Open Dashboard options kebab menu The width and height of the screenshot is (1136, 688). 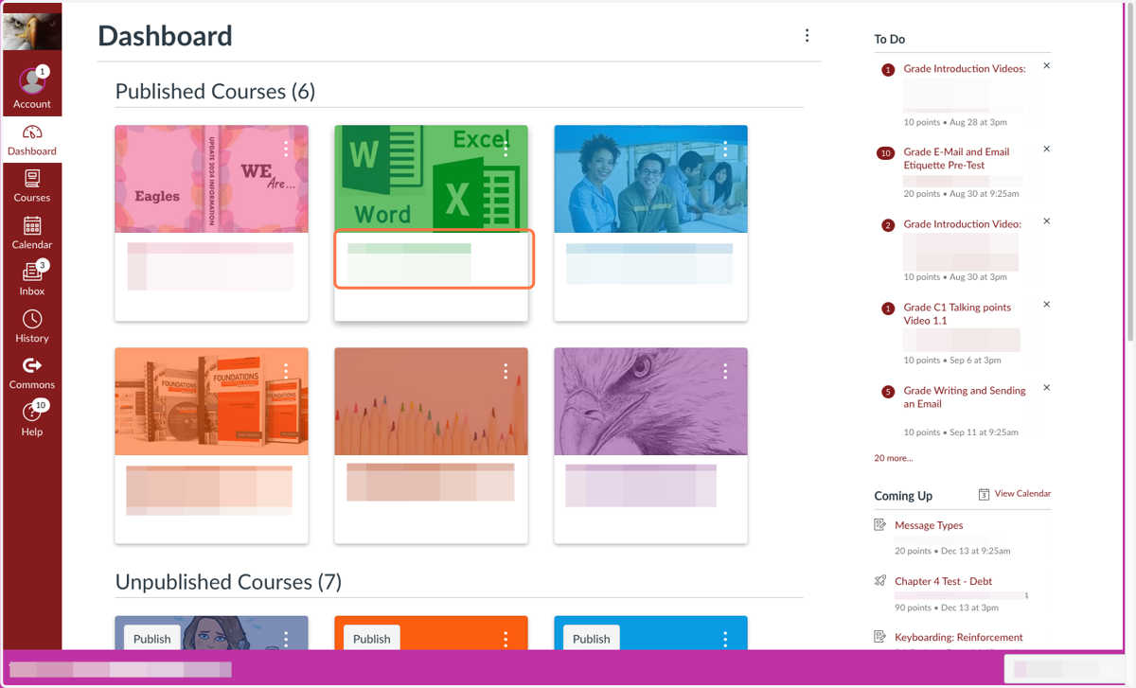point(807,36)
